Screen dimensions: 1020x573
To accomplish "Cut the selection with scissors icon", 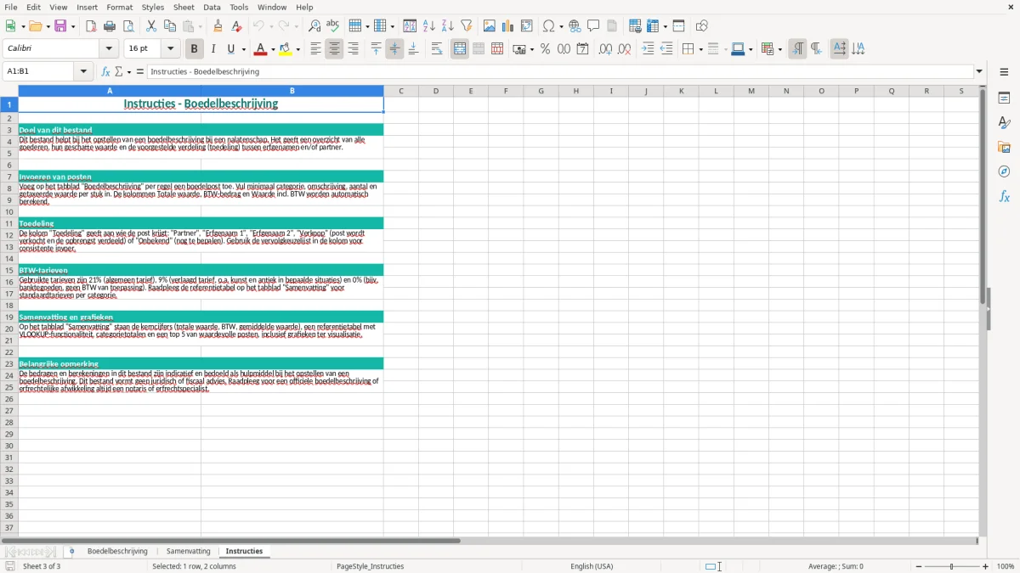I will point(151,26).
